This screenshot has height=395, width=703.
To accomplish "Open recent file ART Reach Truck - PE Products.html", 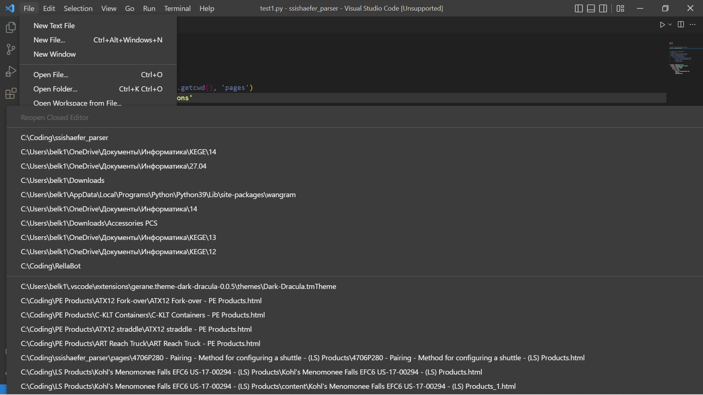I will tap(354, 343).
